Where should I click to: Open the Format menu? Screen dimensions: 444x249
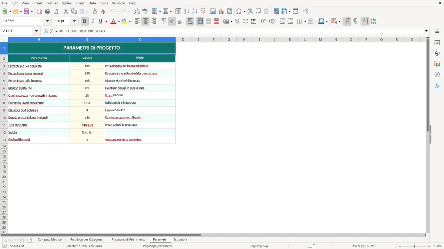[x=52, y=3]
